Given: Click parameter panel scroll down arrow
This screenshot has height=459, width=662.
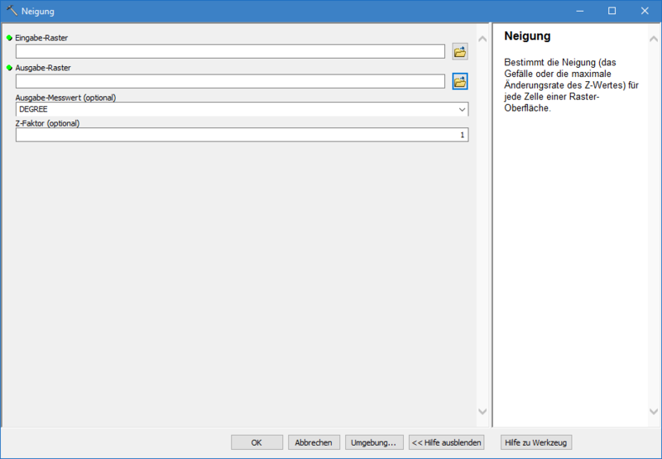Looking at the screenshot, I should (482, 411).
